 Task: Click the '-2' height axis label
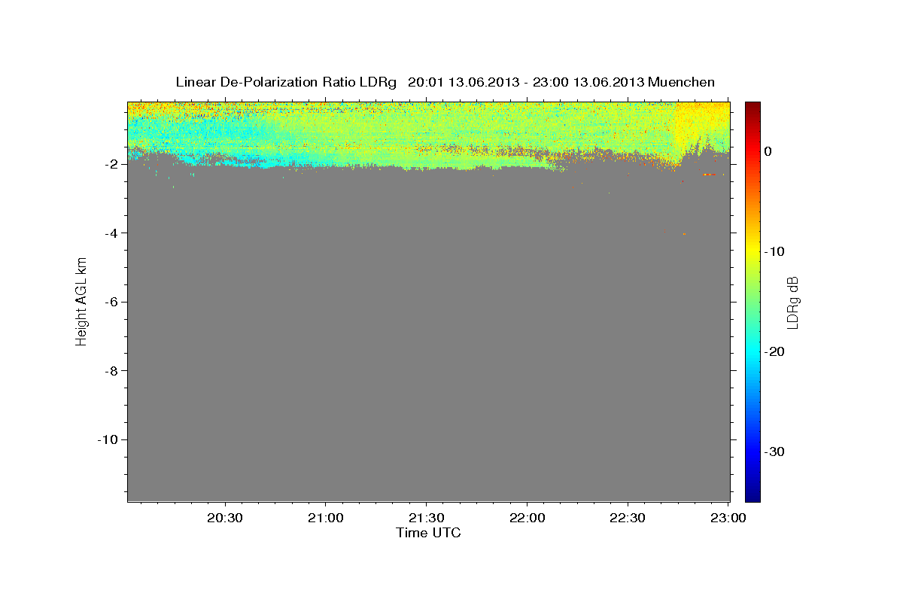[111, 164]
